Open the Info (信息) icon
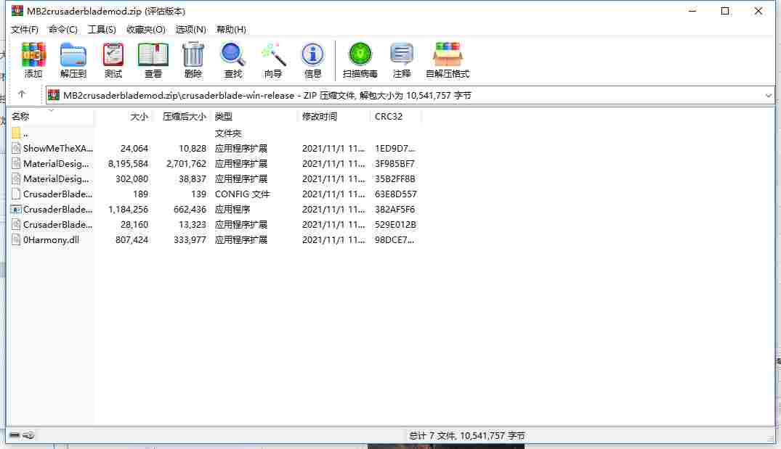 [312, 54]
